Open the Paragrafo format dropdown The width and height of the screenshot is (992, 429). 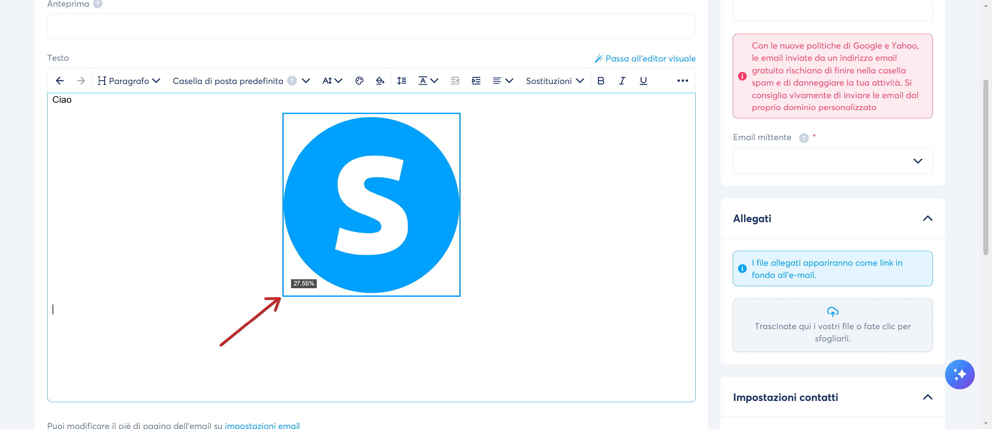129,81
